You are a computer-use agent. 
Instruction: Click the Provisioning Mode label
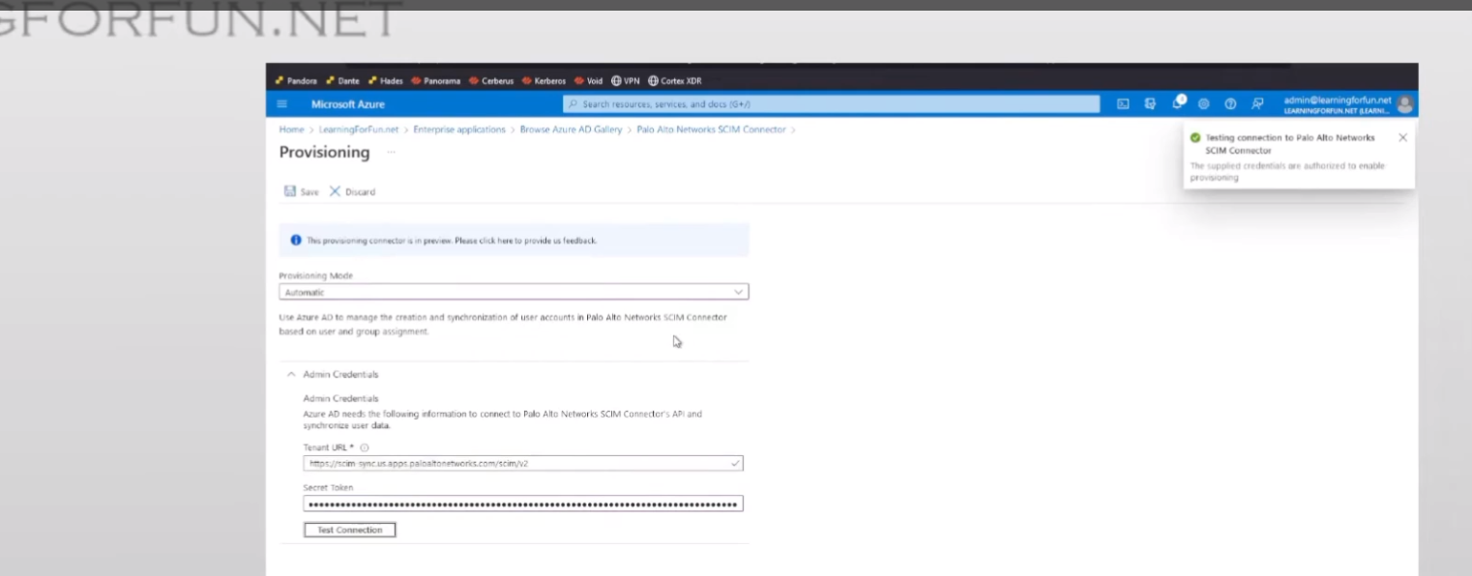(315, 275)
